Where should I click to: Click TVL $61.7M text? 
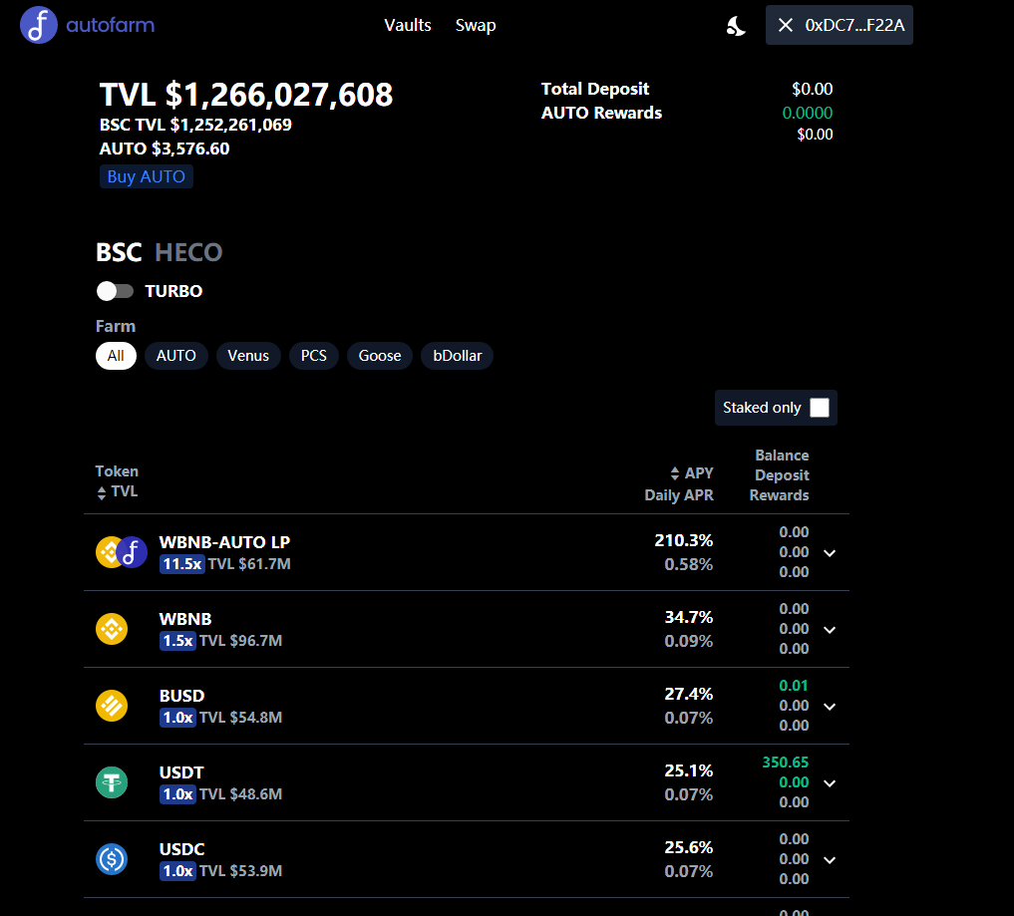(x=249, y=564)
